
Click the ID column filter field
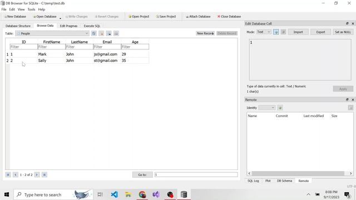point(23,47)
